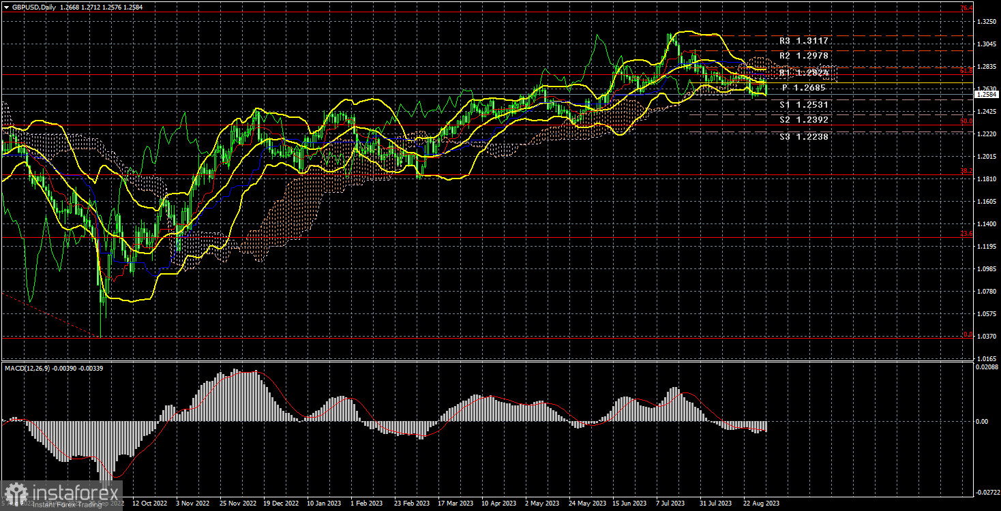Click the 1.0165 price axis label
Viewport: 1001px width, 511px height.
pos(986,358)
